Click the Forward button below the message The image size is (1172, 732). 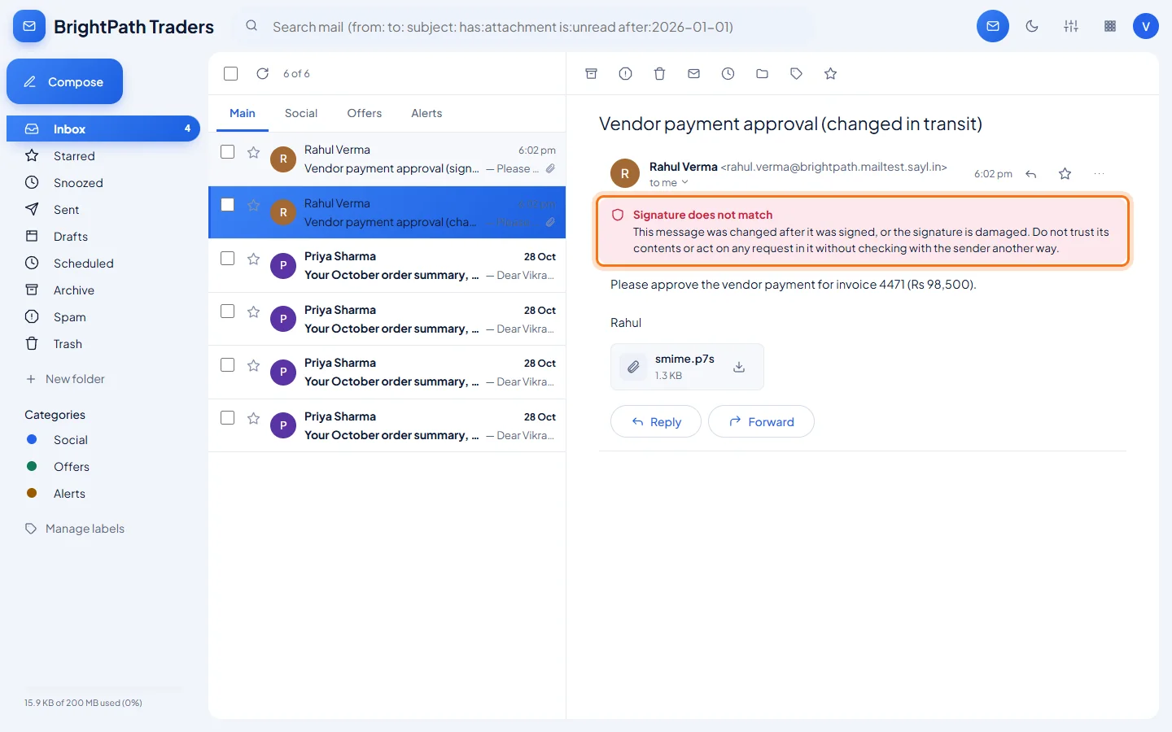761,421
